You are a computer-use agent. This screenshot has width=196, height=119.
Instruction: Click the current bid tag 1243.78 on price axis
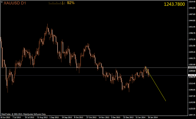pyautogui.click(x=192, y=75)
